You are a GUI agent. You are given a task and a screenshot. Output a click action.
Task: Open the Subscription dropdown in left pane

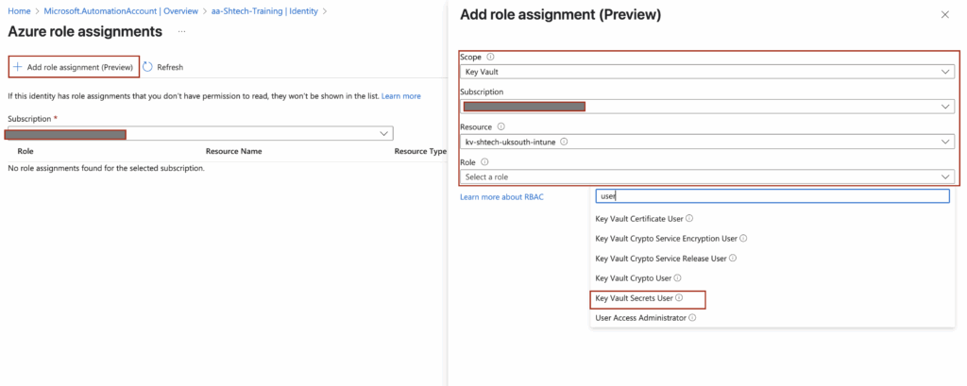click(x=198, y=134)
